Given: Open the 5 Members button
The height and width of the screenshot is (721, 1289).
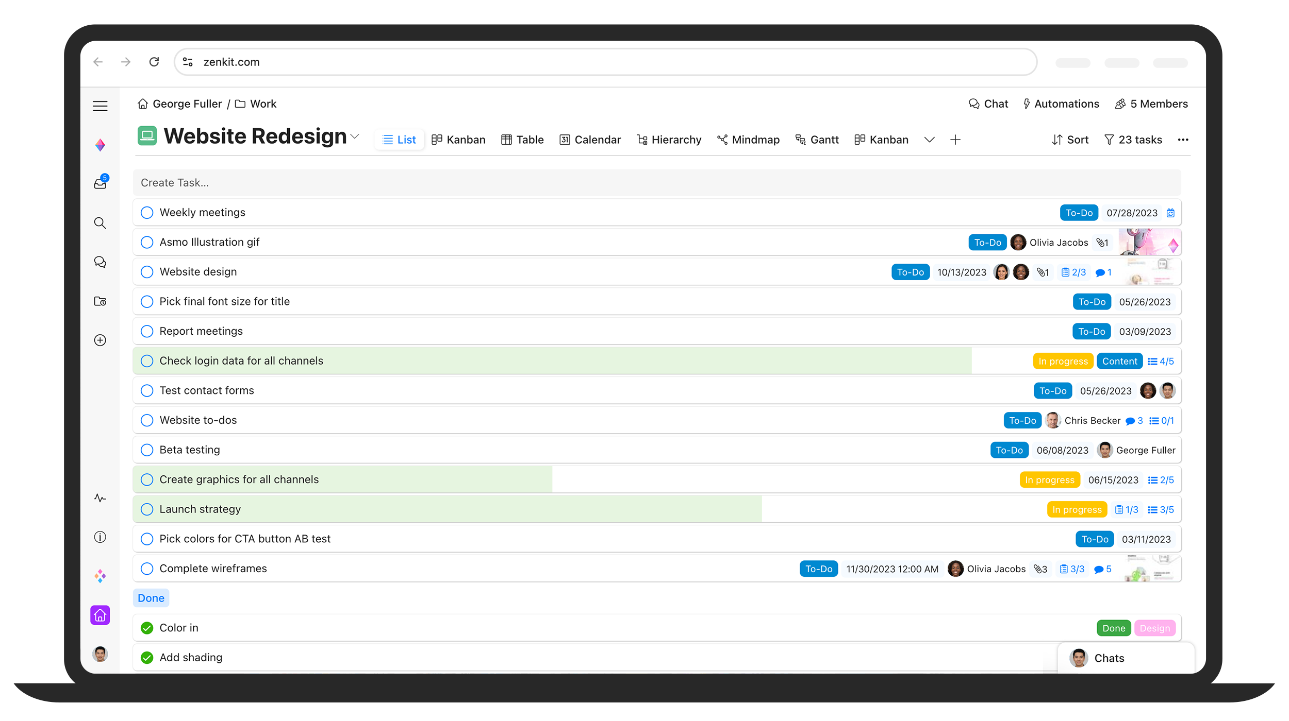Looking at the screenshot, I should (1151, 104).
